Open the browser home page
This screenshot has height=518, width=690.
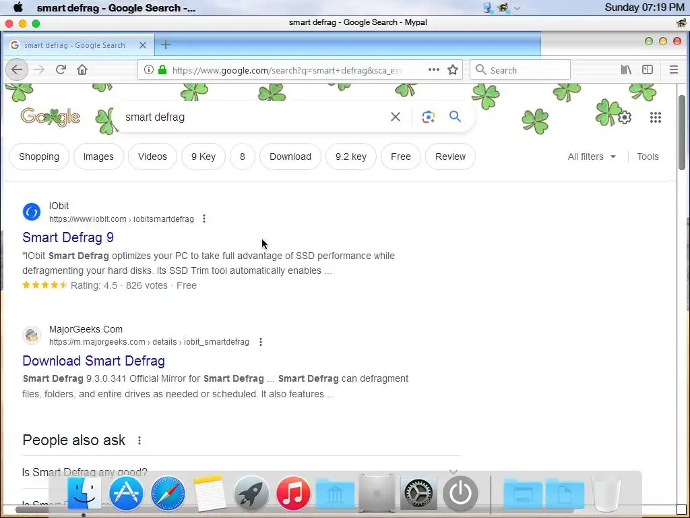click(x=82, y=69)
